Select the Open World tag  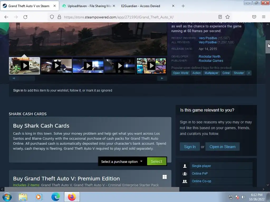click(x=181, y=73)
